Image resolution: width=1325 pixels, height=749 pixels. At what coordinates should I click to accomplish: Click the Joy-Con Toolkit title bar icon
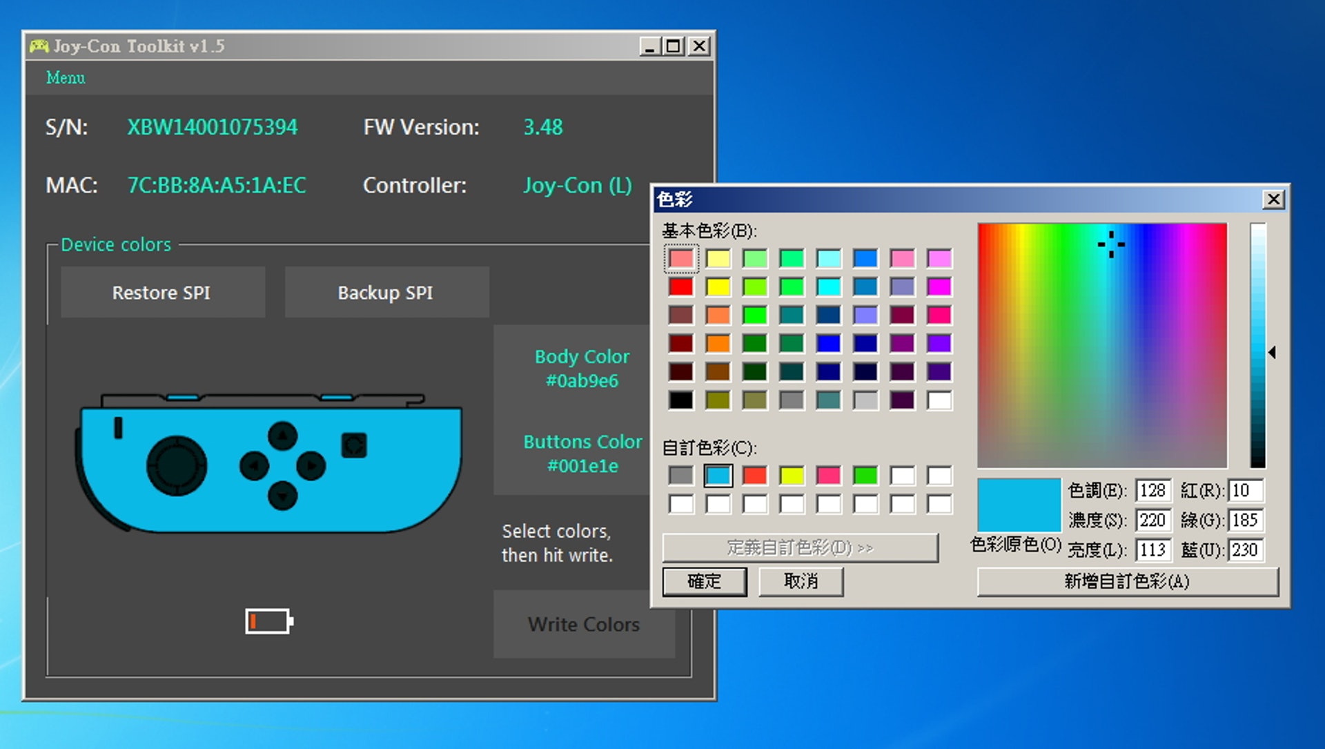pyautogui.click(x=39, y=46)
